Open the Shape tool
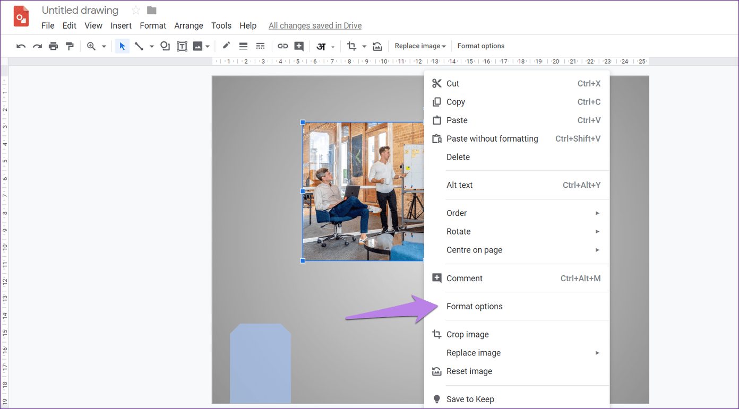This screenshot has width=739, height=409. click(x=165, y=46)
